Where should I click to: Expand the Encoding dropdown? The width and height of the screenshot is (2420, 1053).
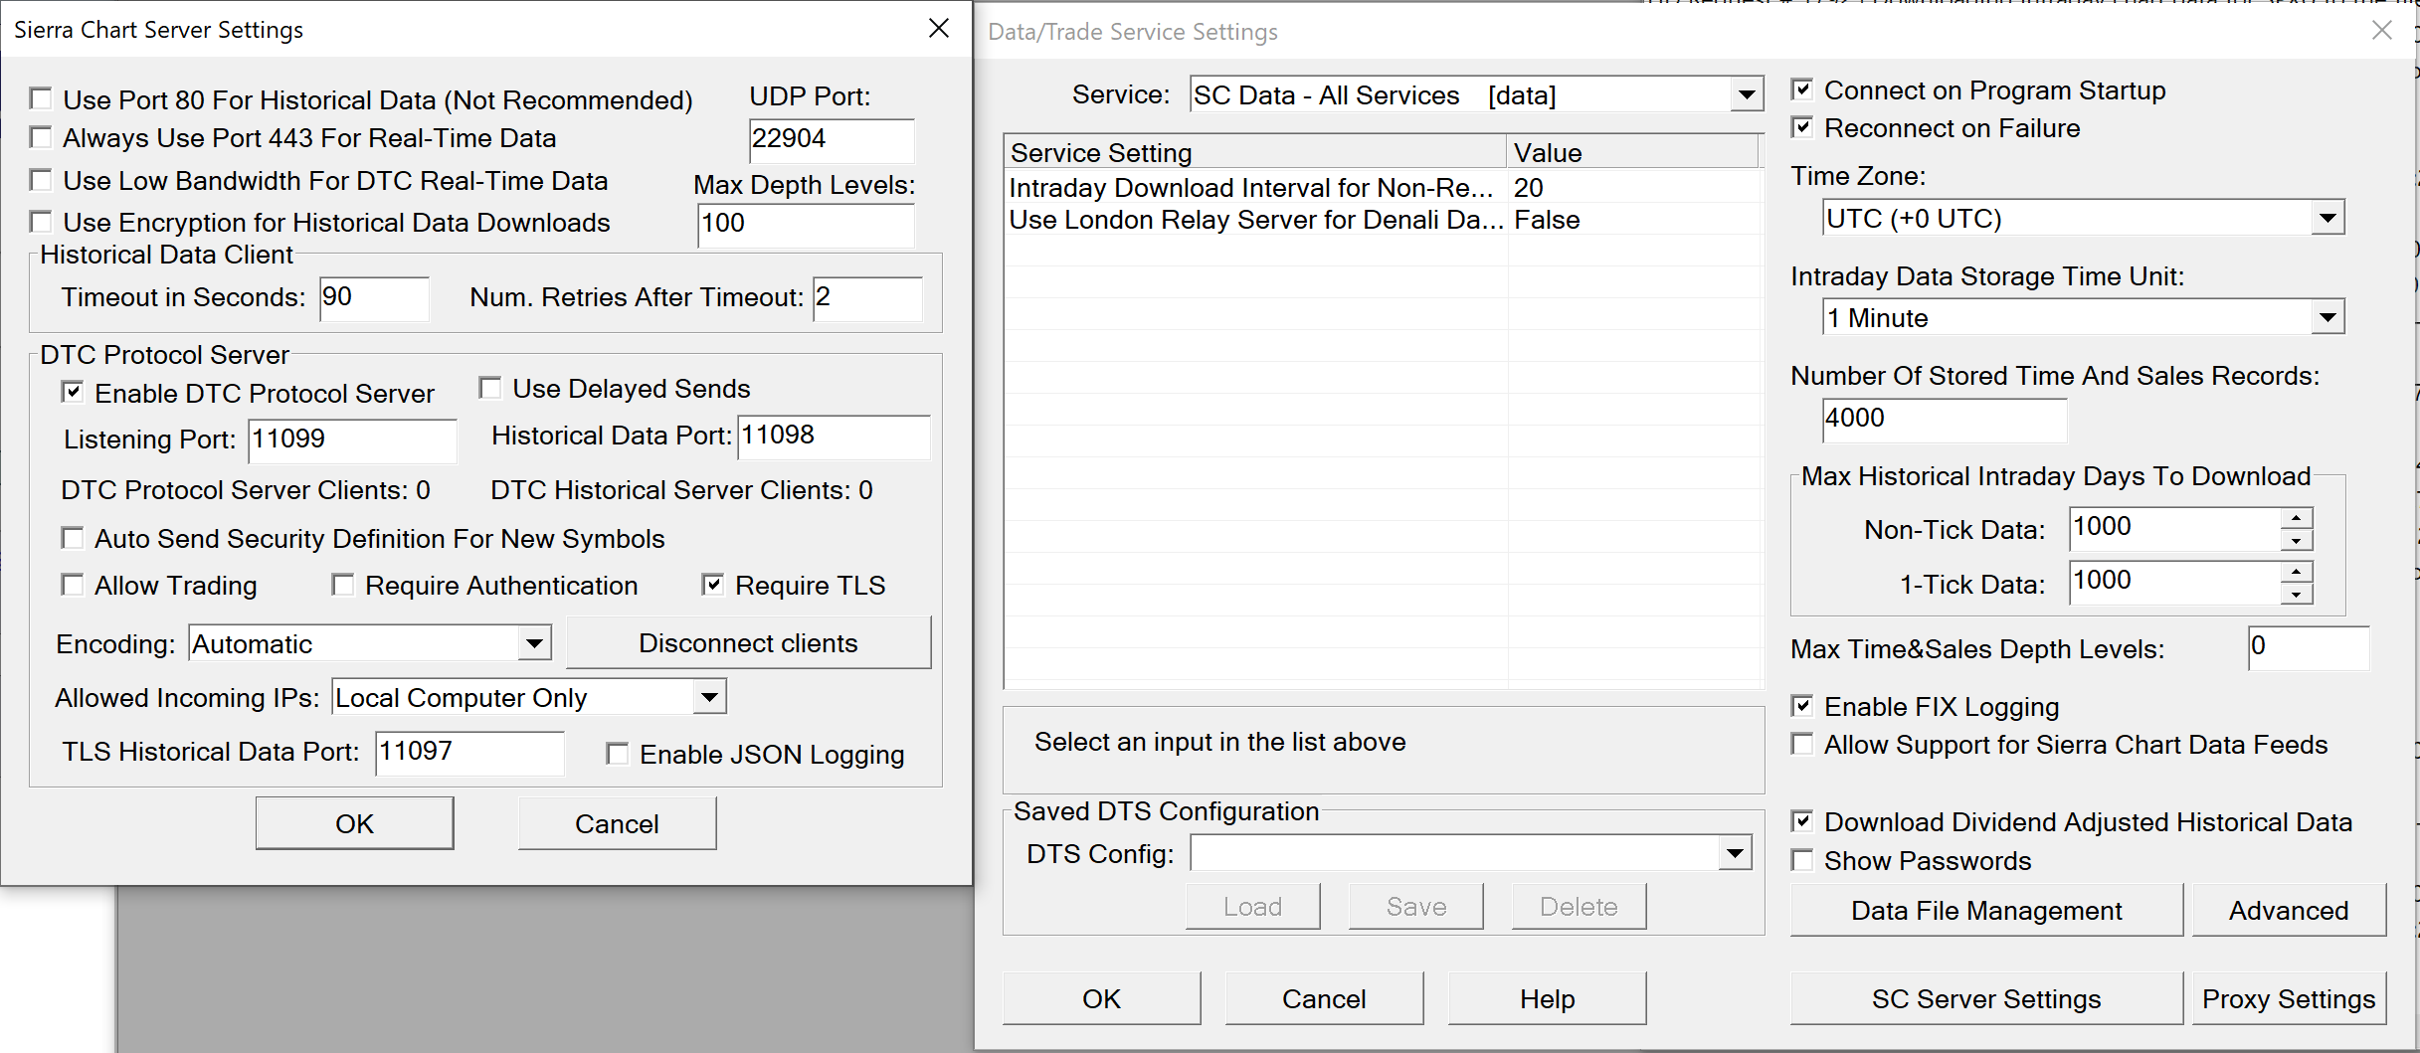point(534,643)
